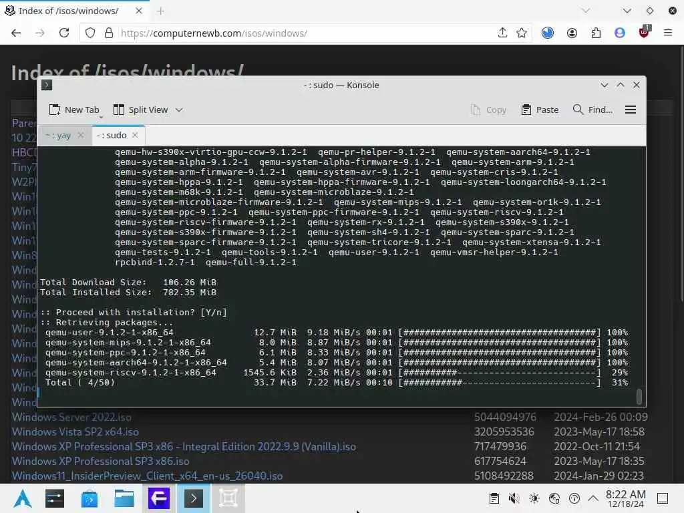Click the qemu-system-riscv 29% progress bar
The height and width of the screenshot is (513, 684).
tap(500, 373)
